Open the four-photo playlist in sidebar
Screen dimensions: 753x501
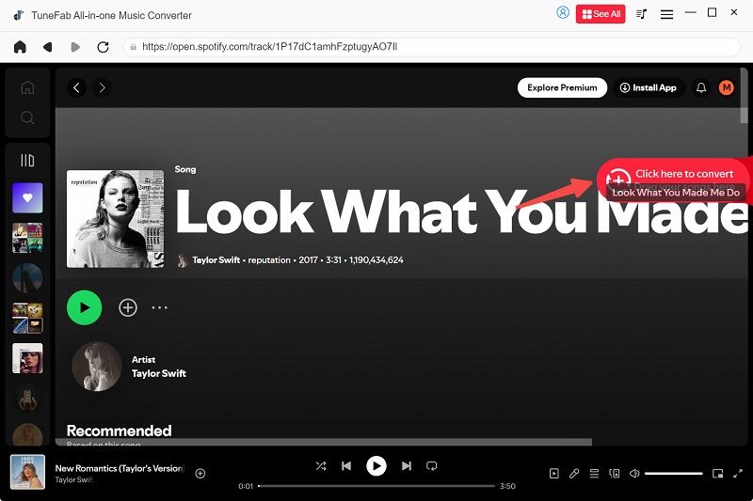27,318
